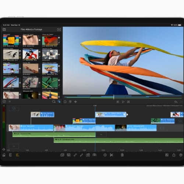Open the clip editor with the pencil icon
The width and height of the screenshot is (184, 184).
tap(81, 155)
